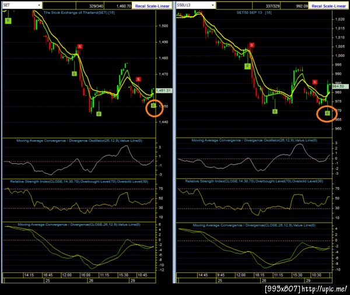This screenshot has width=350, height=295.
Task: Select the first red S marker in SET50 chart
Action: coord(252,45)
